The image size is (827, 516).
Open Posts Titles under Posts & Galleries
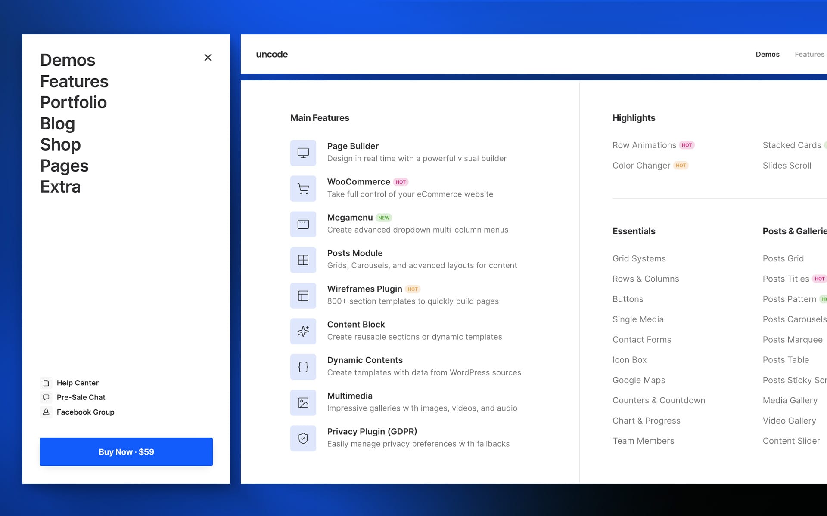tap(786, 279)
